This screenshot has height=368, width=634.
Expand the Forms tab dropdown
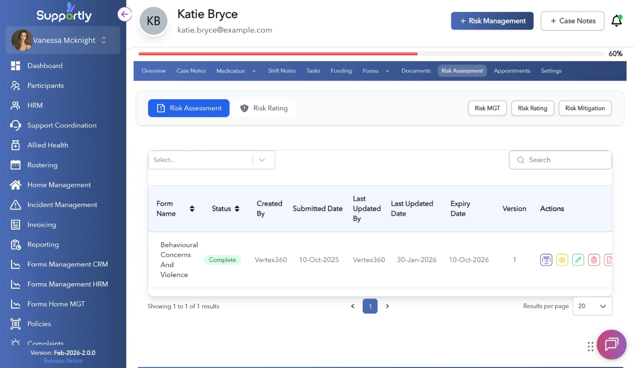[388, 71]
